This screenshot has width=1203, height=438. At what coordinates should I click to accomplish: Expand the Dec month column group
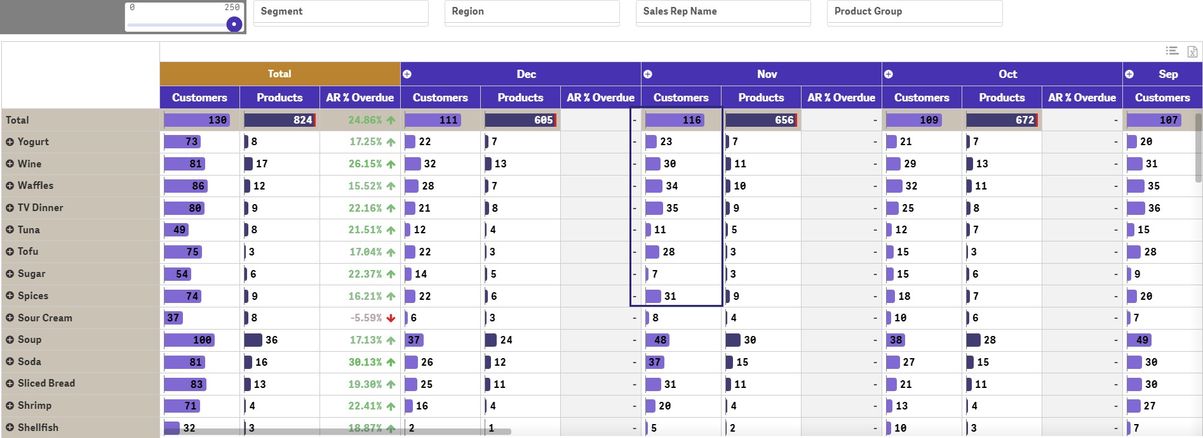tap(407, 74)
